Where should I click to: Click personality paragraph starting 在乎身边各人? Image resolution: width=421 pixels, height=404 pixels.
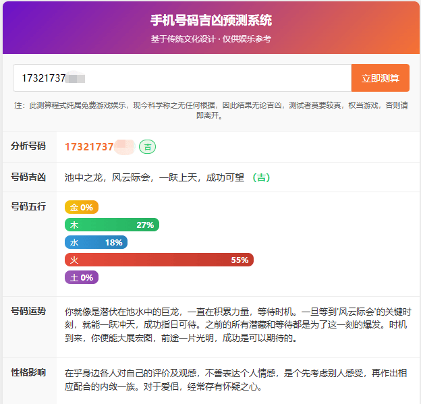tap(235, 380)
